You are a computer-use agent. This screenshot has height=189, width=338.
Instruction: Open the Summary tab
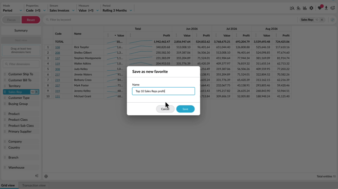click(21, 31)
